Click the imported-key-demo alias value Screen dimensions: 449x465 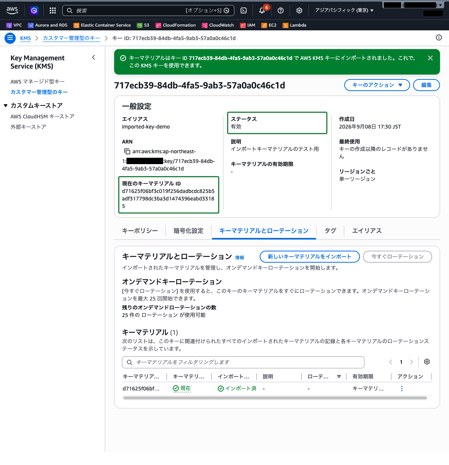pos(146,127)
